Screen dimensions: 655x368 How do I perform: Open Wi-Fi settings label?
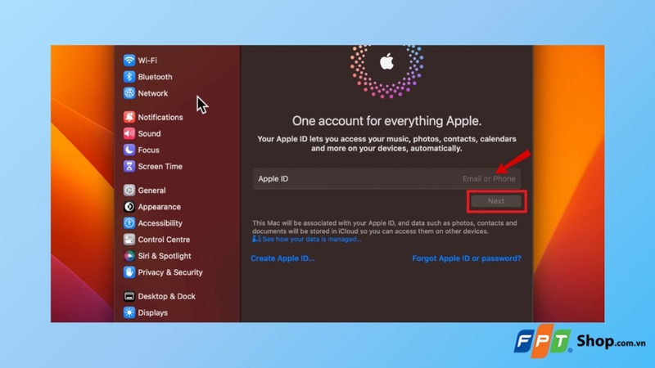point(147,61)
